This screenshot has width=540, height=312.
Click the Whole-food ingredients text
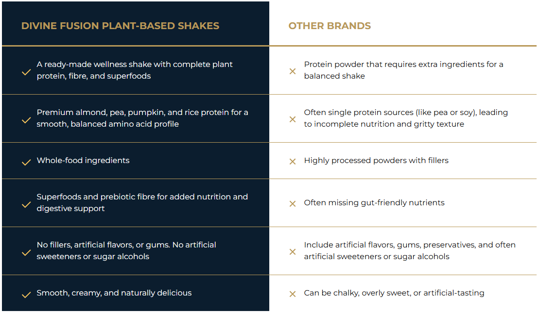(83, 161)
